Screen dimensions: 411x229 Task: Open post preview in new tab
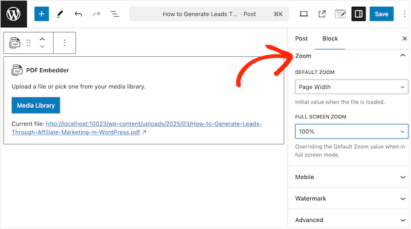322,14
